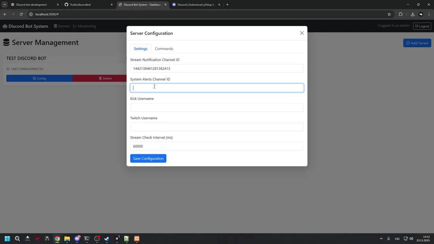Close the Discord bot development tab
Screen dimensions: 434x244
[58, 5]
